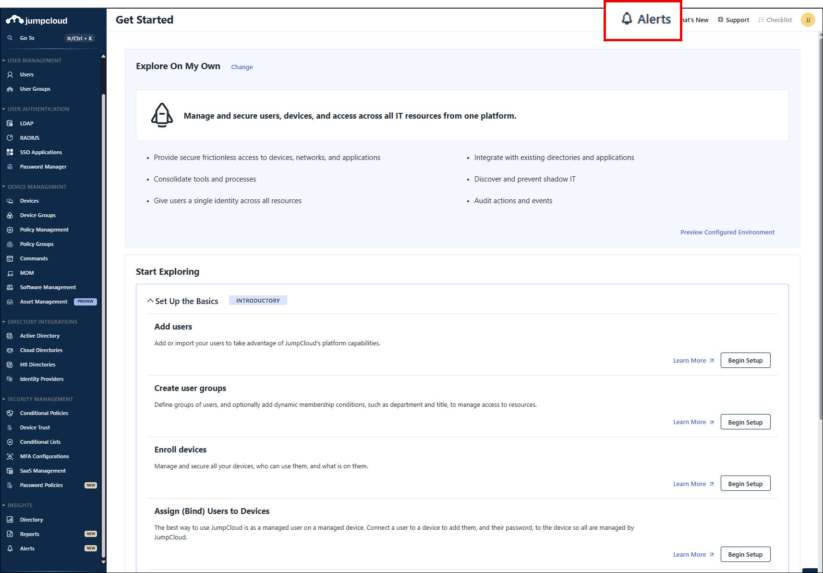Click Begin Setup for Add users

click(745, 361)
